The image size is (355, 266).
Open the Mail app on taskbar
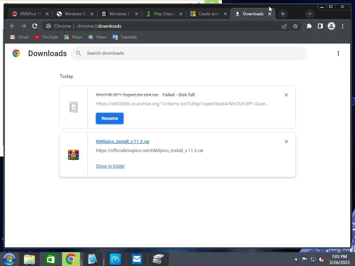(x=137, y=259)
